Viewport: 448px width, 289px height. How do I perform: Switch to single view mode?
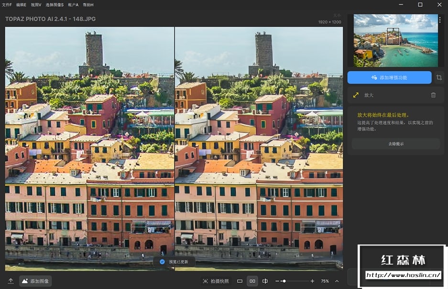tap(240, 281)
